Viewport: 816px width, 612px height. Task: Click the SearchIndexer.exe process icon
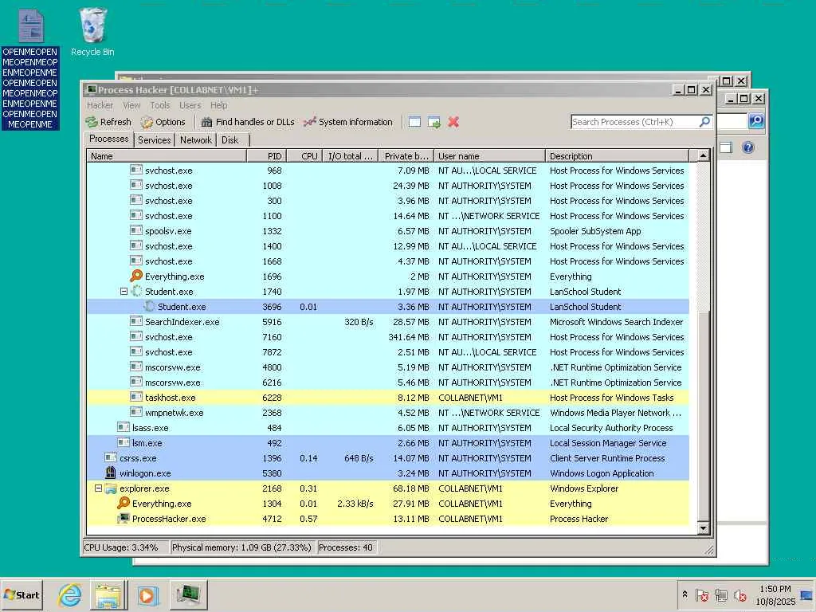click(136, 322)
